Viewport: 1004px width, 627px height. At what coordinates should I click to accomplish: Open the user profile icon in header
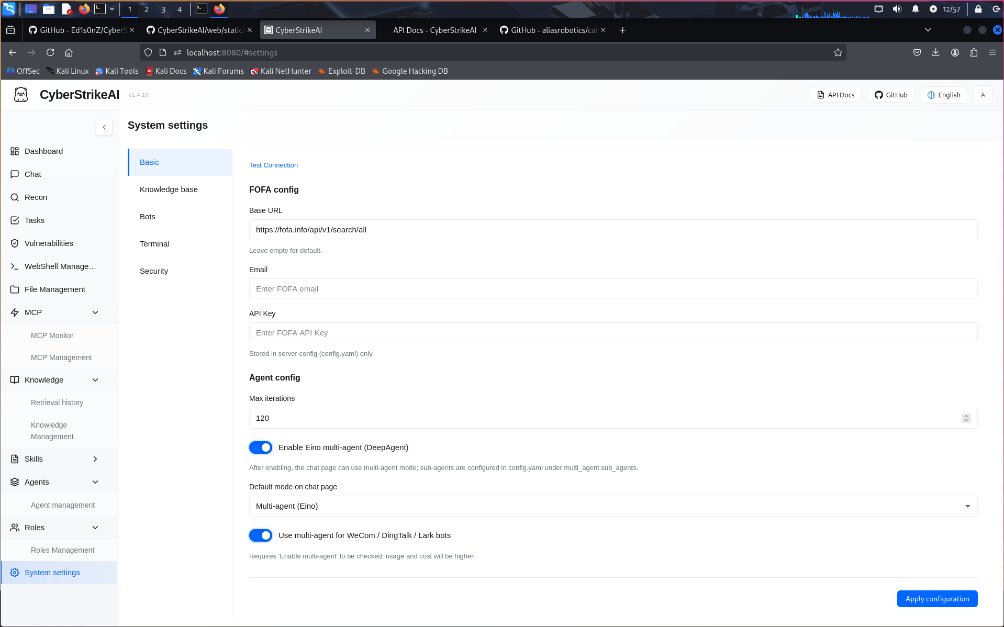click(983, 95)
